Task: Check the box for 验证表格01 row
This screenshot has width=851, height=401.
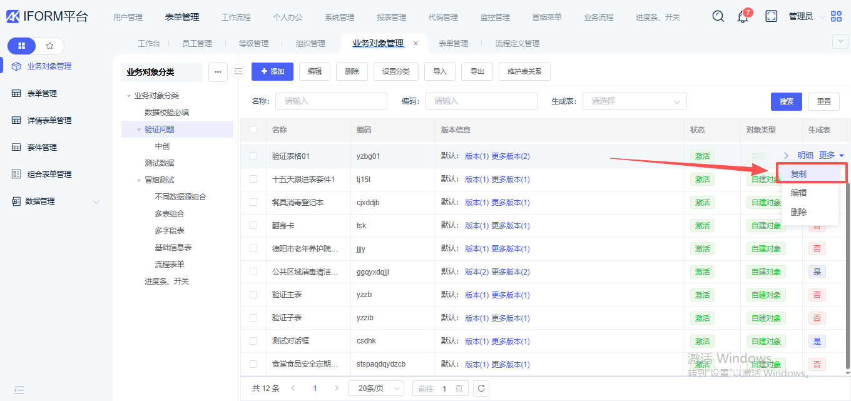Action: pyautogui.click(x=253, y=156)
